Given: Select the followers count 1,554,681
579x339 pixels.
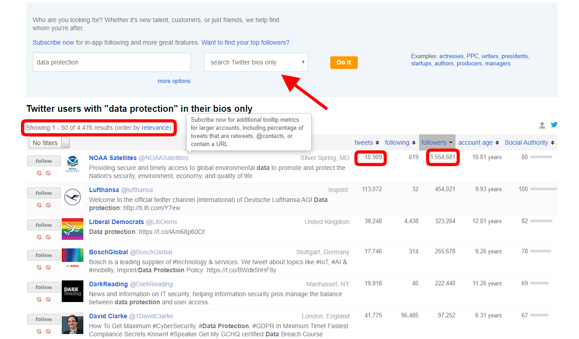Looking at the screenshot, I should click(x=442, y=157).
